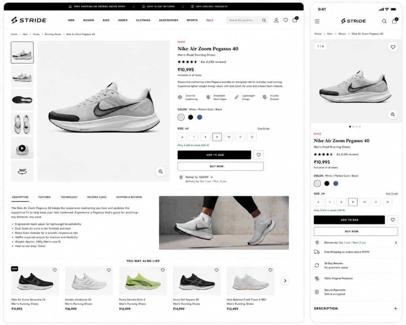Open mobile Delivery by row chevron
Image resolution: width=406 pixels, height=325 pixels.
396,242
